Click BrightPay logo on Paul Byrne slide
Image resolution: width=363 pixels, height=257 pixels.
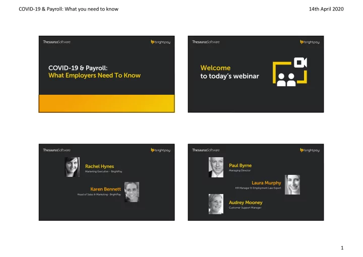tap(310, 150)
